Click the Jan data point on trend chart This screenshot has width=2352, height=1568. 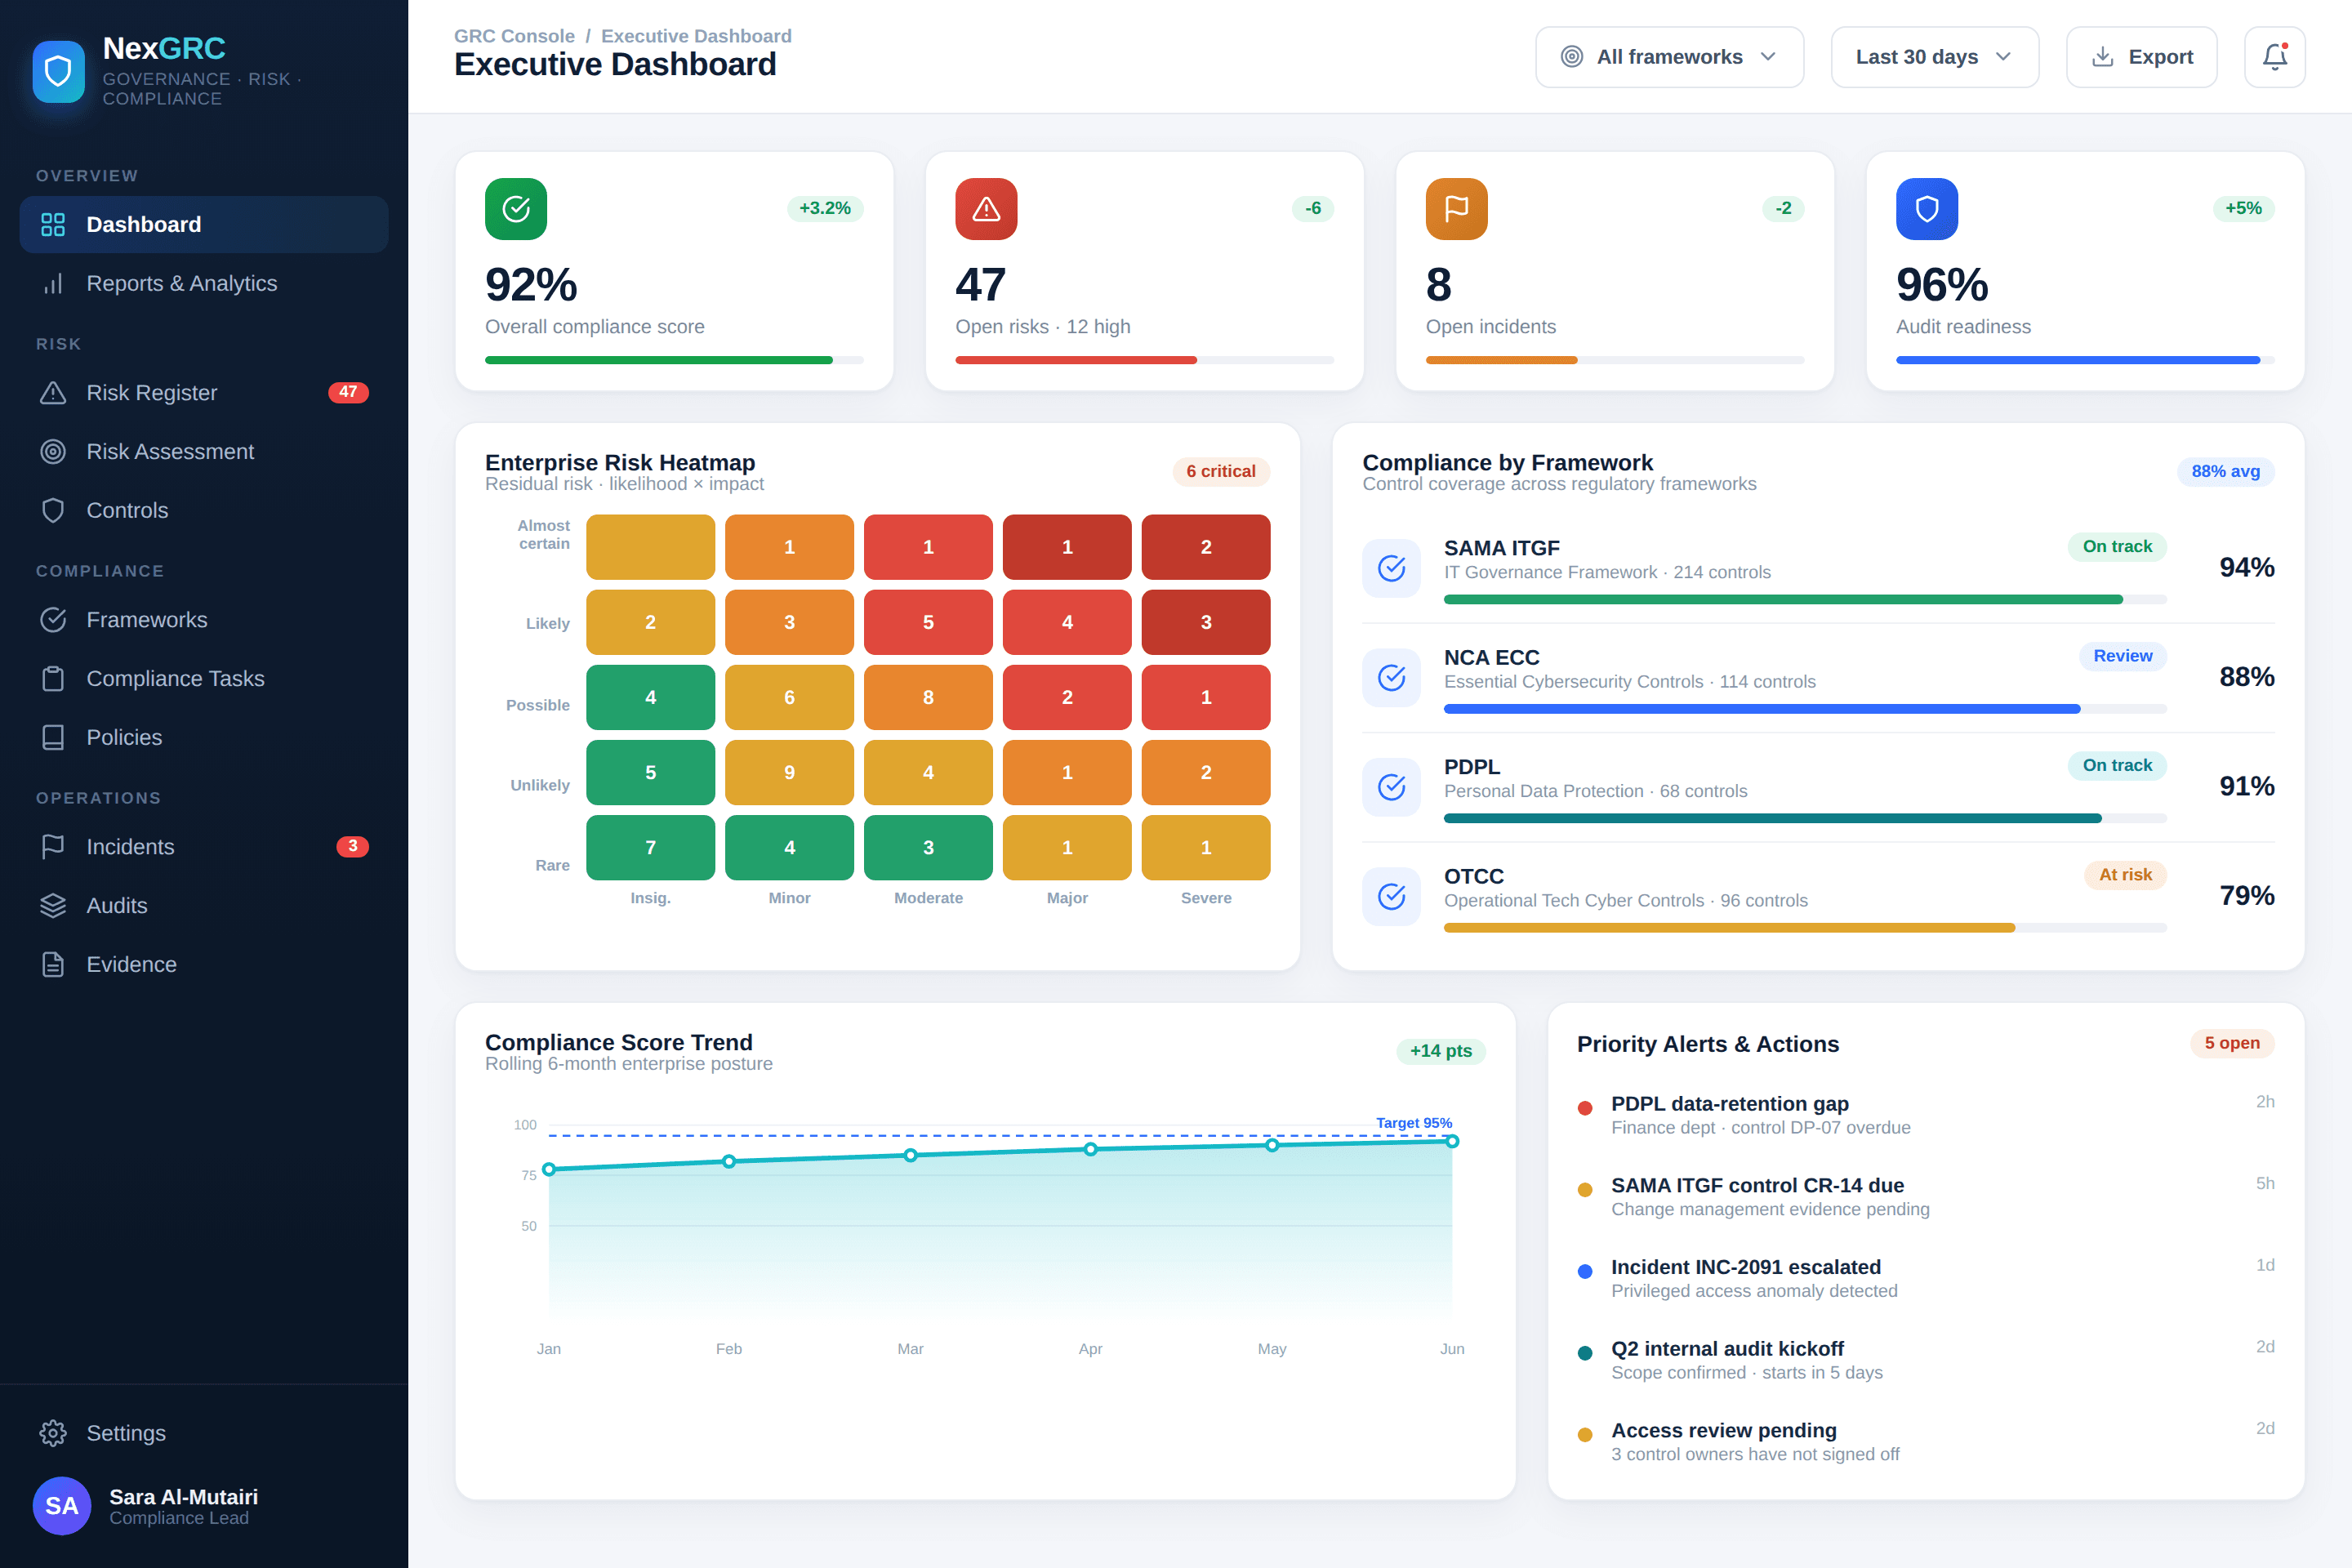(x=549, y=1169)
